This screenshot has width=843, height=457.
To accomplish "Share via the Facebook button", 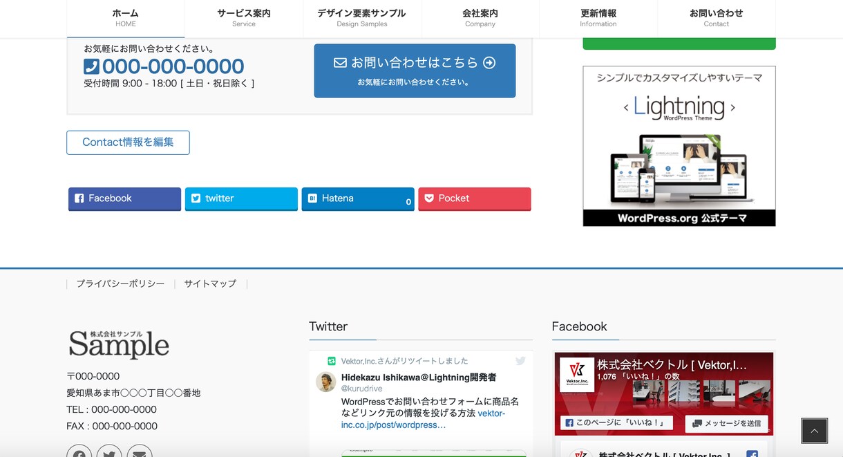I will click(x=124, y=198).
